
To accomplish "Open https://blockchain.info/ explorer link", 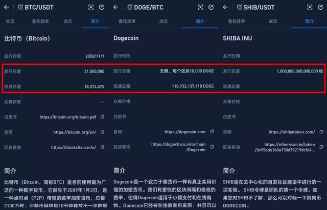I will click(74, 148).
